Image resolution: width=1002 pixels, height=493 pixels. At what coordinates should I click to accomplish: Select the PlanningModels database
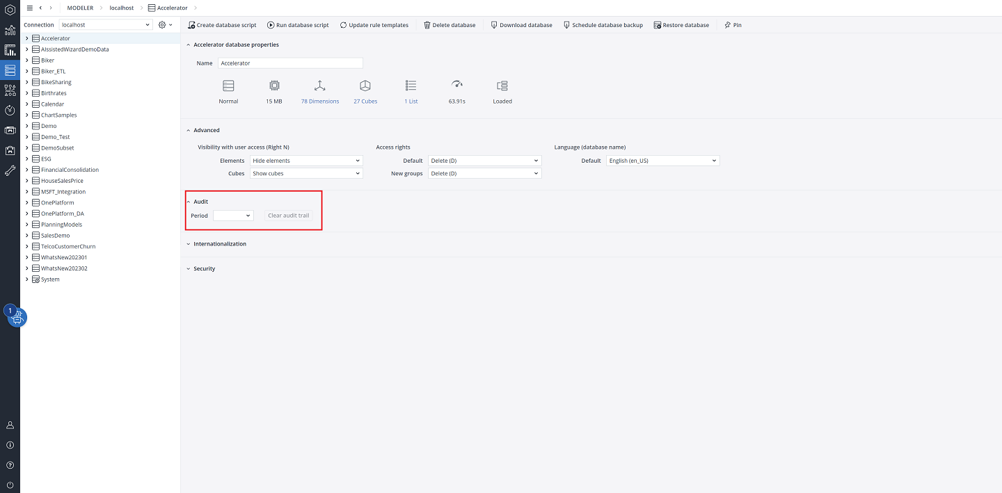pyautogui.click(x=61, y=225)
